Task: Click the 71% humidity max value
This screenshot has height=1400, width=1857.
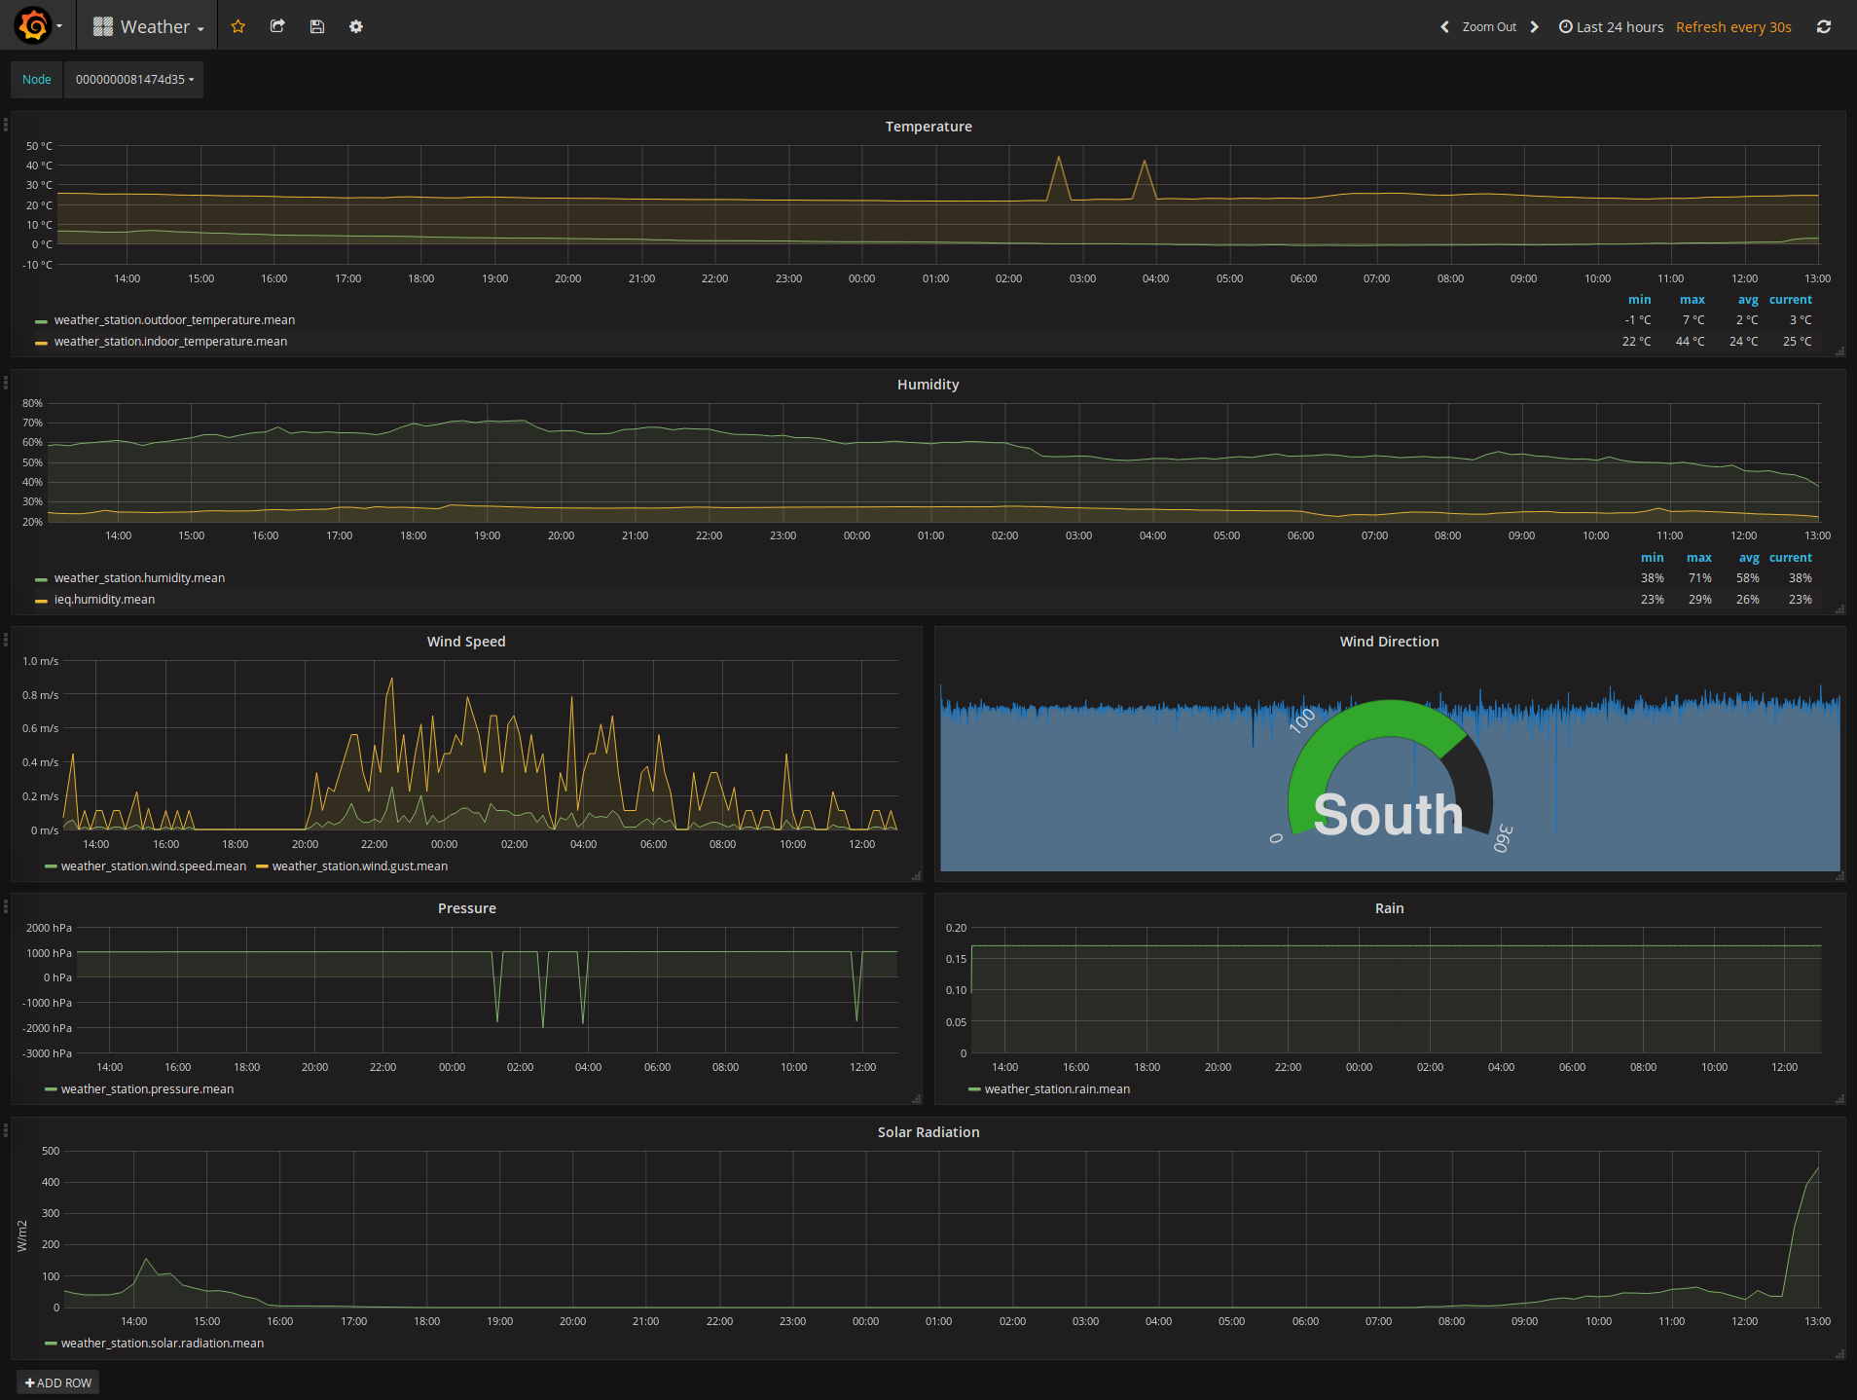Action: (x=1699, y=578)
